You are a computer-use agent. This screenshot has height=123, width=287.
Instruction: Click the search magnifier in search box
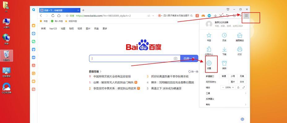coord(191,16)
